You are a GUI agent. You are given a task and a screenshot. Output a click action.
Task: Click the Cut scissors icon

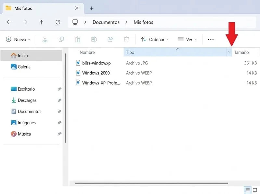[45, 40]
